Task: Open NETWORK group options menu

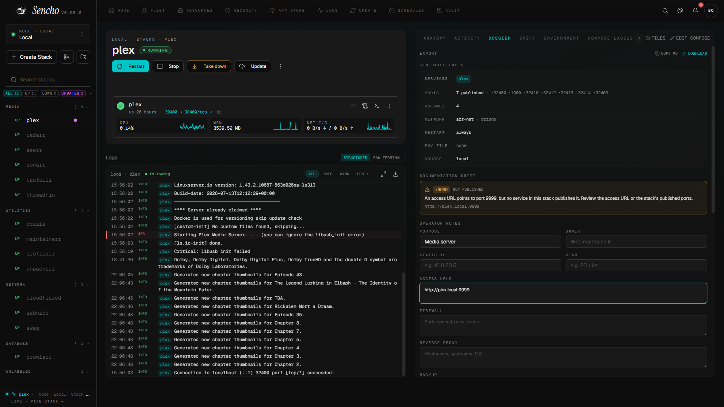Action: (75, 285)
